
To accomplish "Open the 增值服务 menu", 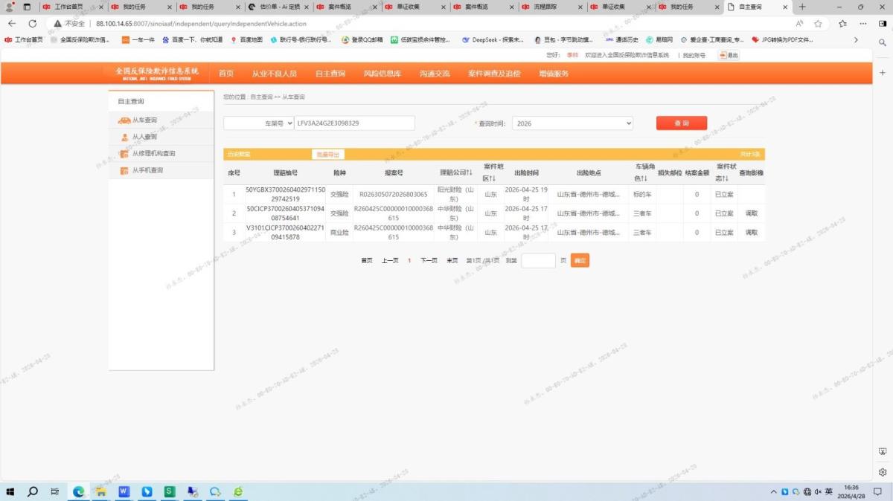I will pyautogui.click(x=554, y=74).
